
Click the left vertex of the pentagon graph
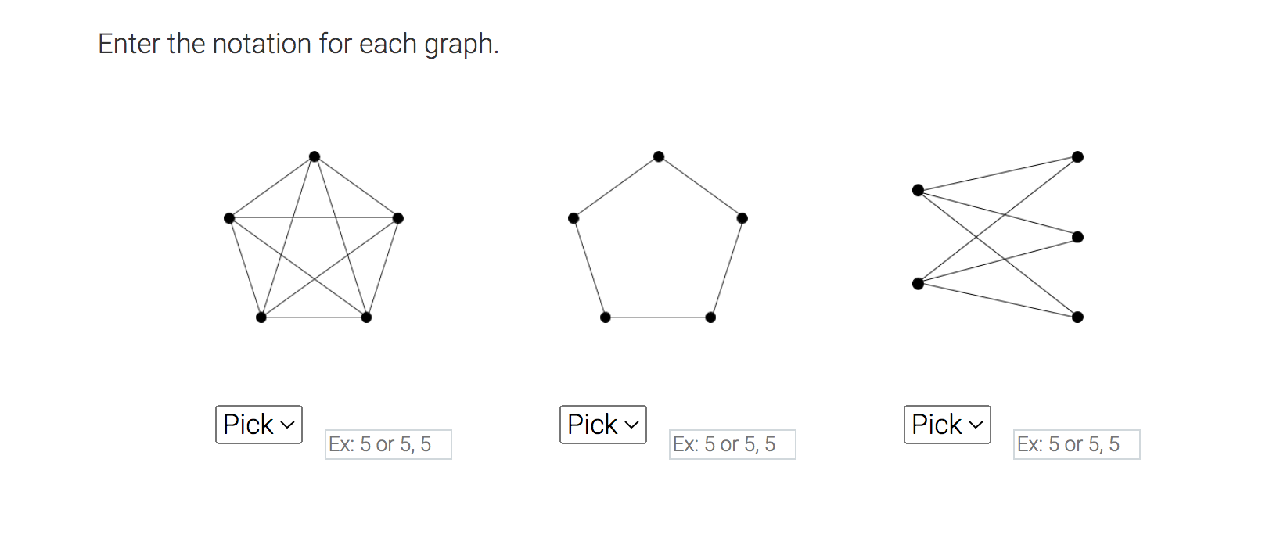click(x=574, y=217)
